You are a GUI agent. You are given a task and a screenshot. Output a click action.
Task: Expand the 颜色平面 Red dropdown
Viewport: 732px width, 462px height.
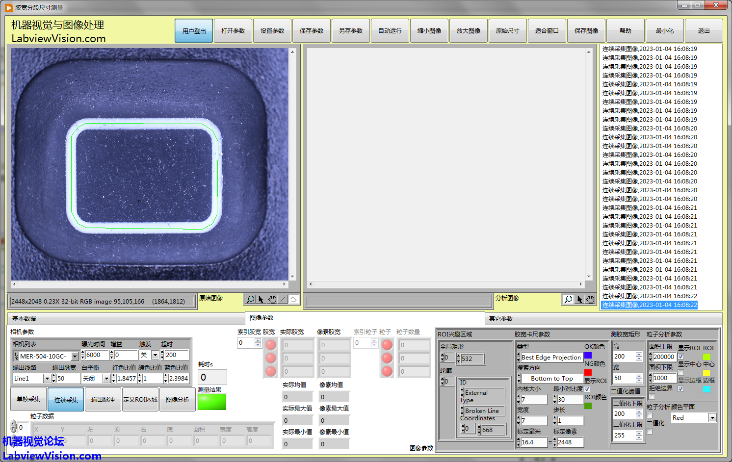712,418
